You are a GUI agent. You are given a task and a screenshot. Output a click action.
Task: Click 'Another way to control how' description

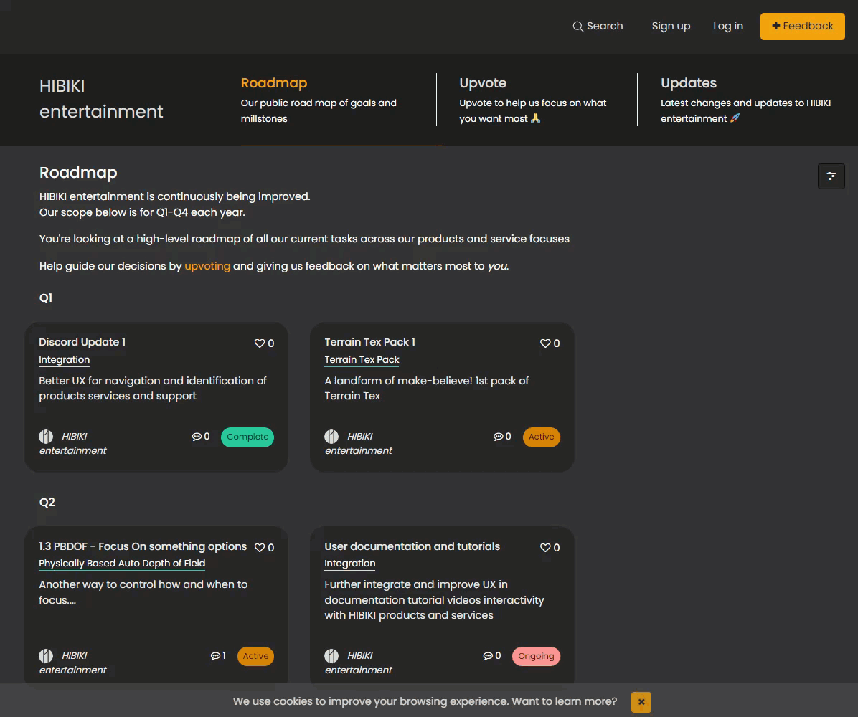[x=143, y=592]
